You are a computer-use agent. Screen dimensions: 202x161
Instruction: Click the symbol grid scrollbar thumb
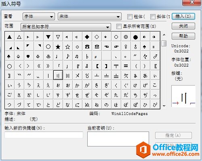164,43
